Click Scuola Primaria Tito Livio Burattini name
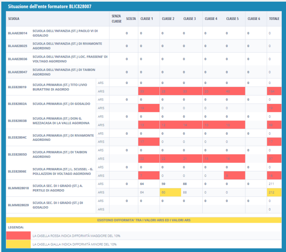The width and height of the screenshot is (286, 252). pyautogui.click(x=60, y=87)
